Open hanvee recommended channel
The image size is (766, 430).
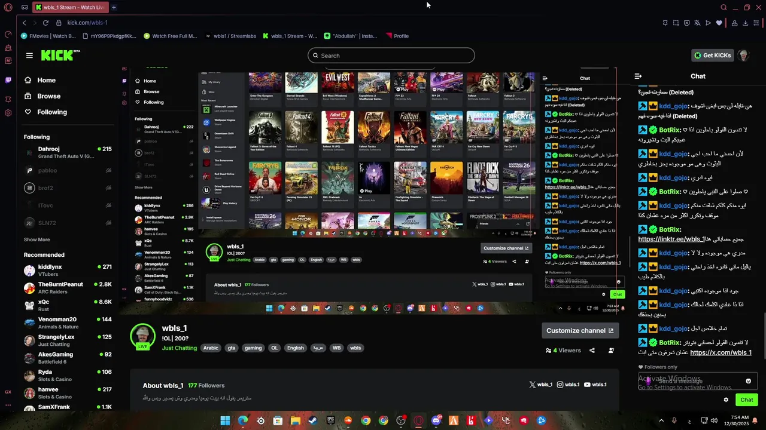69,393
